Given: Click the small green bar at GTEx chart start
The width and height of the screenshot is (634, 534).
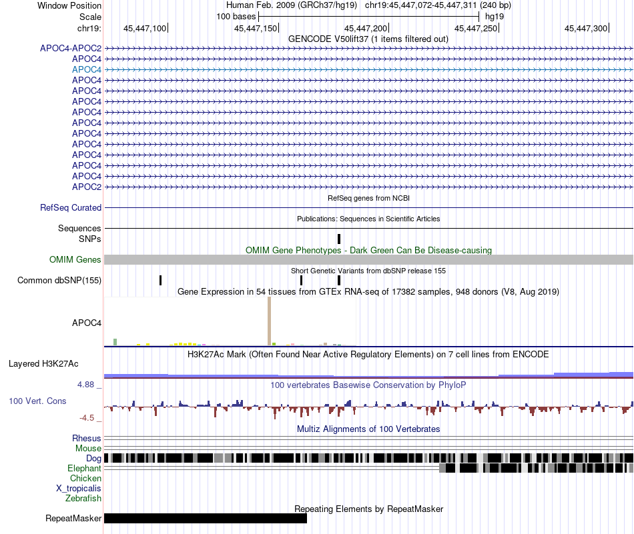Looking at the screenshot, I should [115, 342].
